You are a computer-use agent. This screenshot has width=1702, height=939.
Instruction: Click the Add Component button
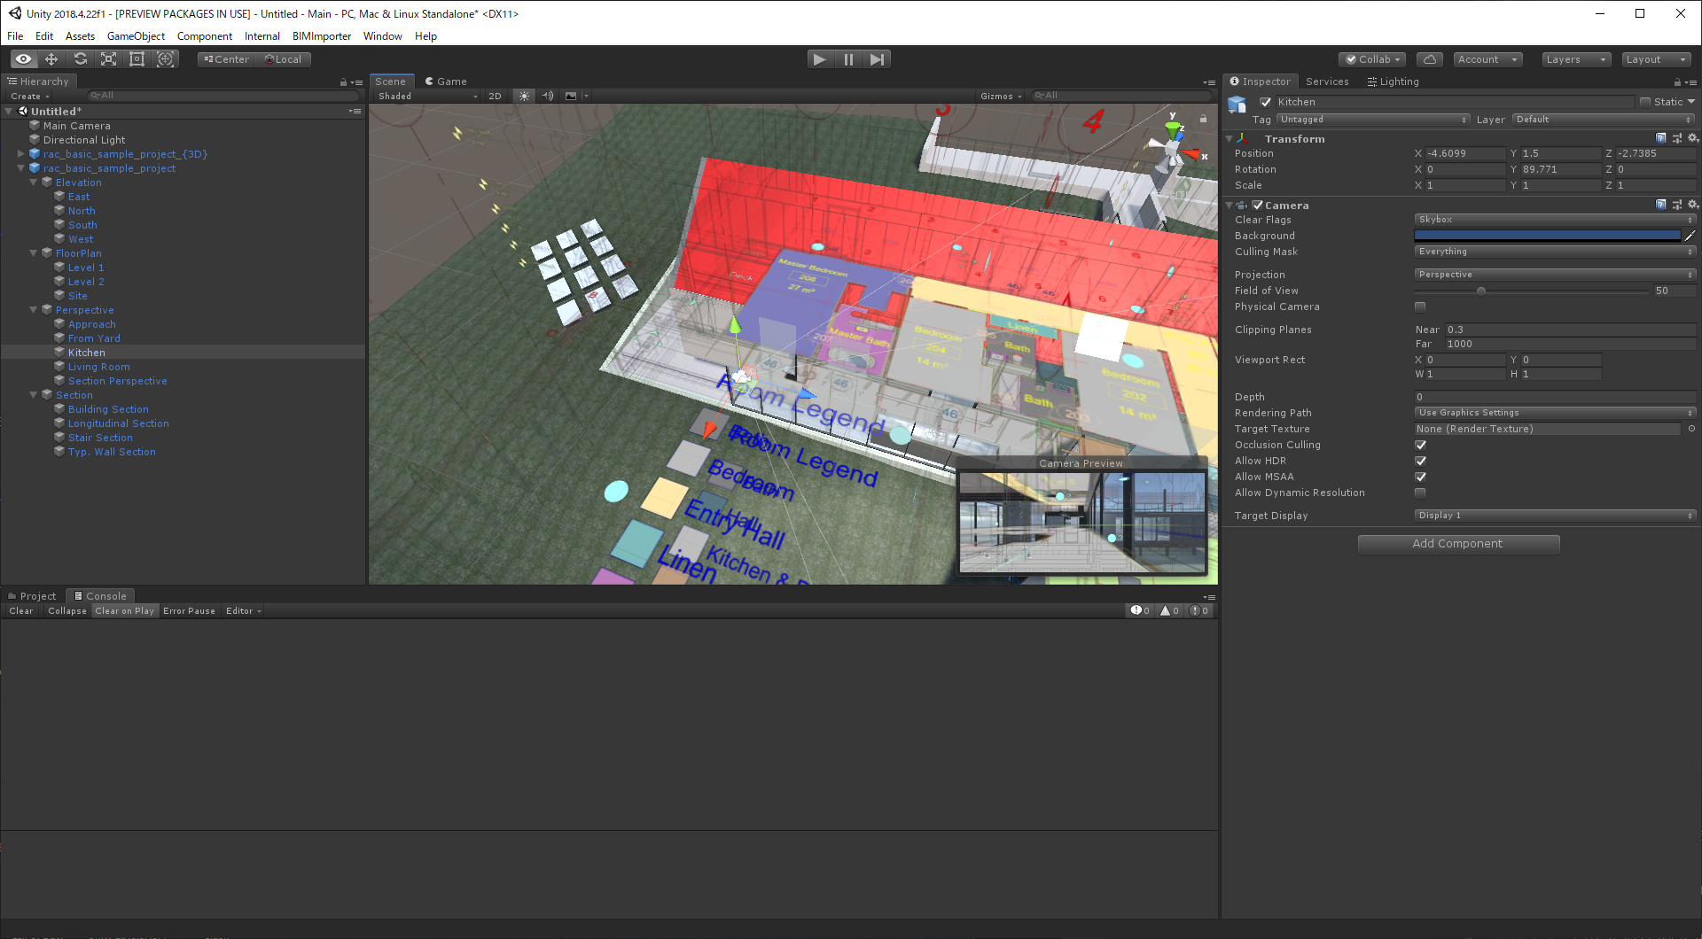click(1458, 543)
